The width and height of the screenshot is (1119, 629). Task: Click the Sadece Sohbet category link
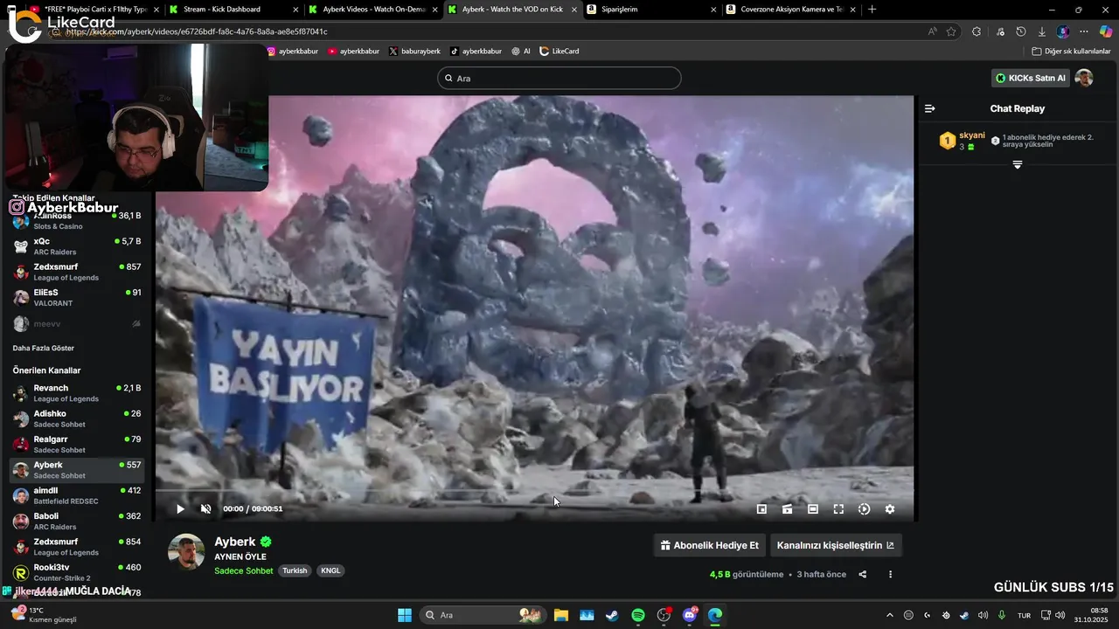pos(244,570)
